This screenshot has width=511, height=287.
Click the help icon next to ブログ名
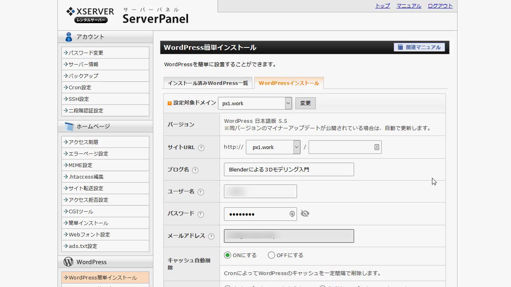(195, 170)
